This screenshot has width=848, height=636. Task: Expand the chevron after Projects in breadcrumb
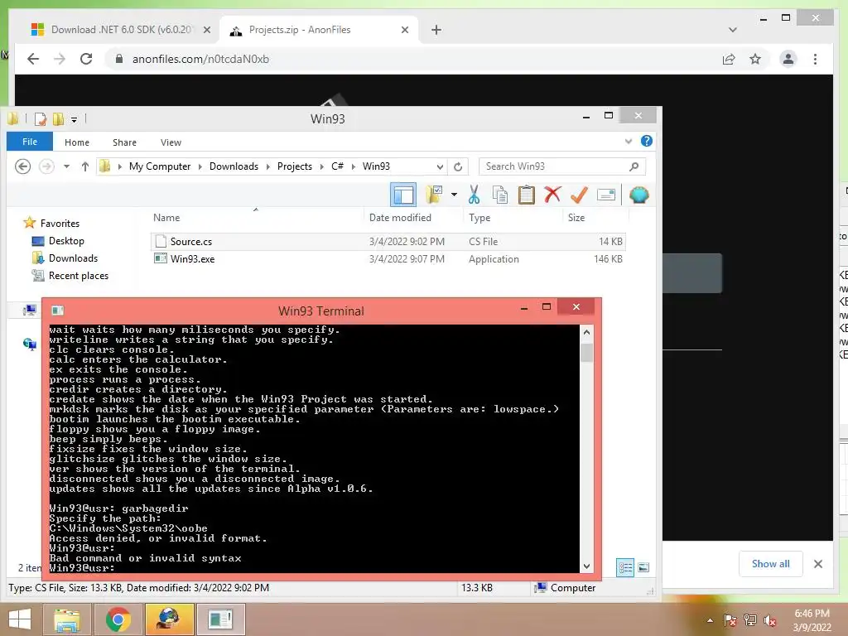(322, 166)
